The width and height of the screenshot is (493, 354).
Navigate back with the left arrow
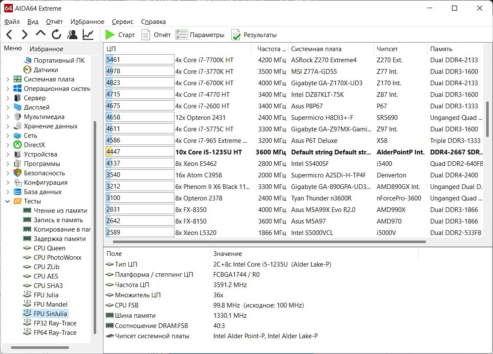(9, 35)
